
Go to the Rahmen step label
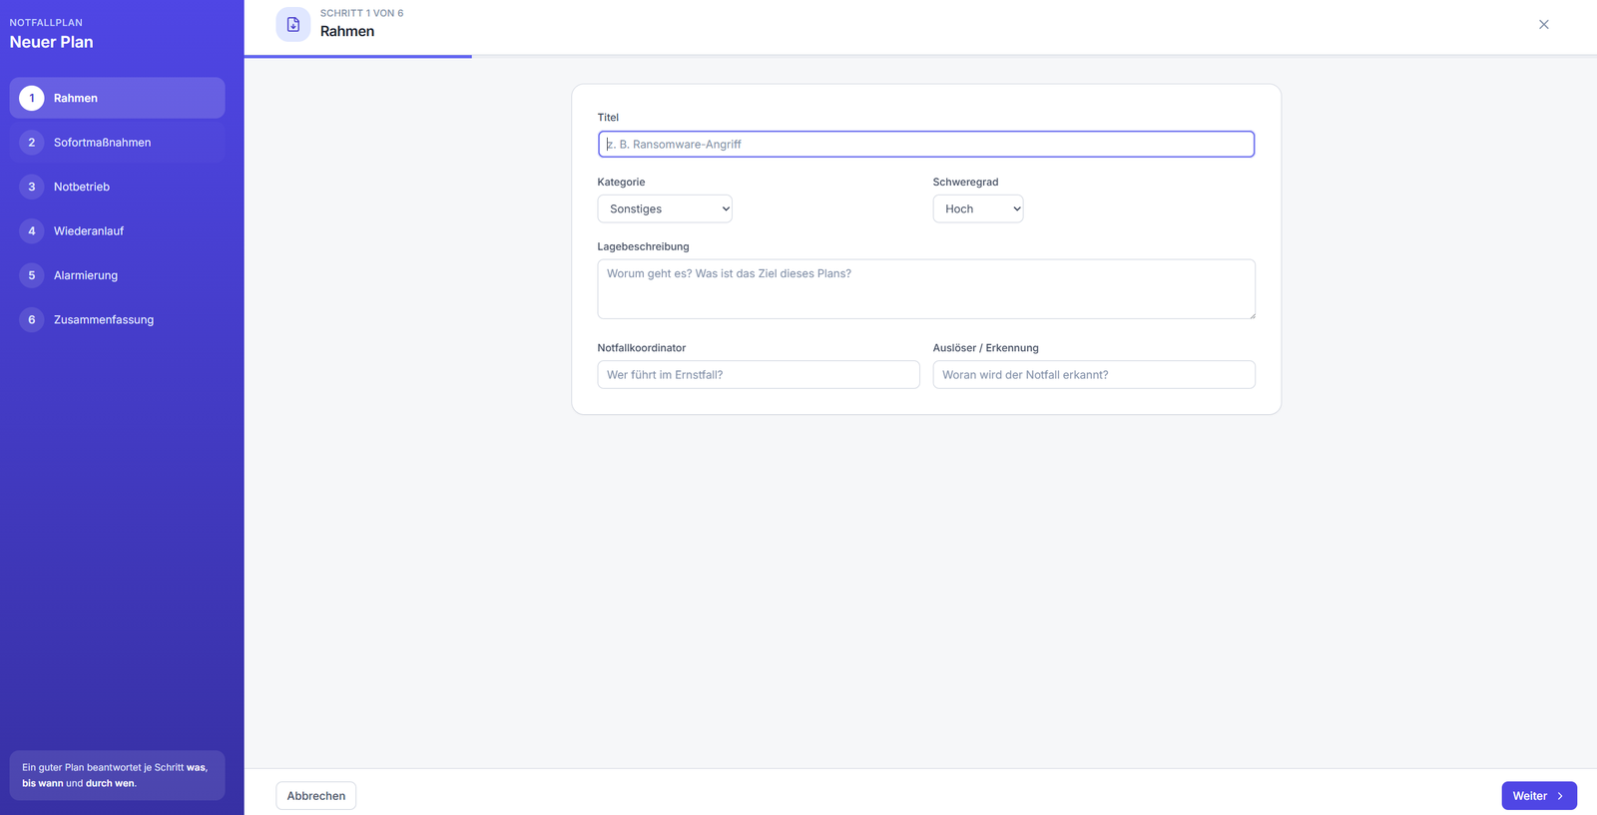pos(76,98)
